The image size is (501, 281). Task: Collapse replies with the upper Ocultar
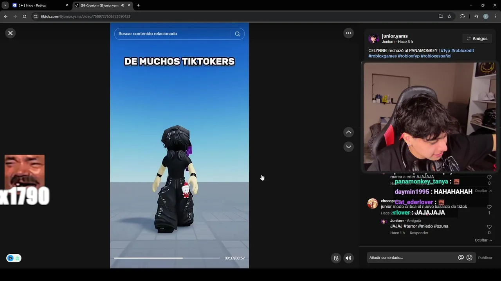(x=483, y=191)
